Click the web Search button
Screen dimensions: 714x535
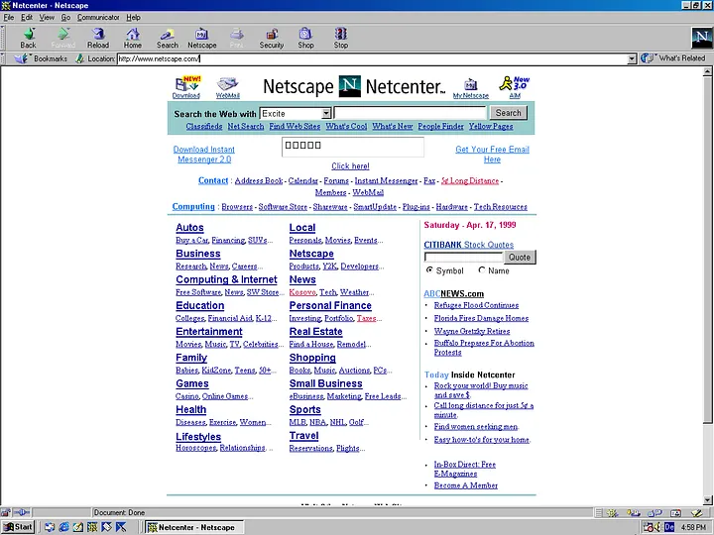point(508,113)
